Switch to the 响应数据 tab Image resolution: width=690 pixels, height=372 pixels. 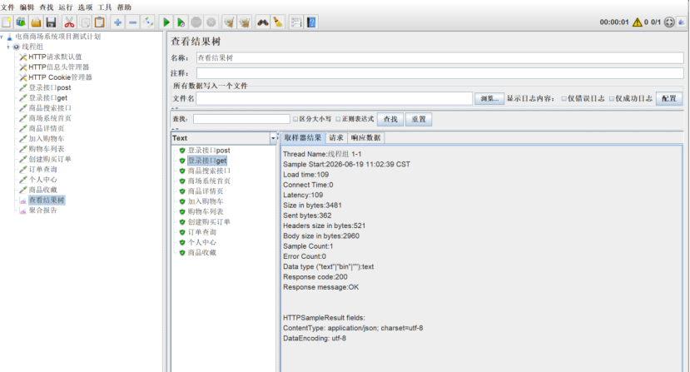(x=365, y=138)
